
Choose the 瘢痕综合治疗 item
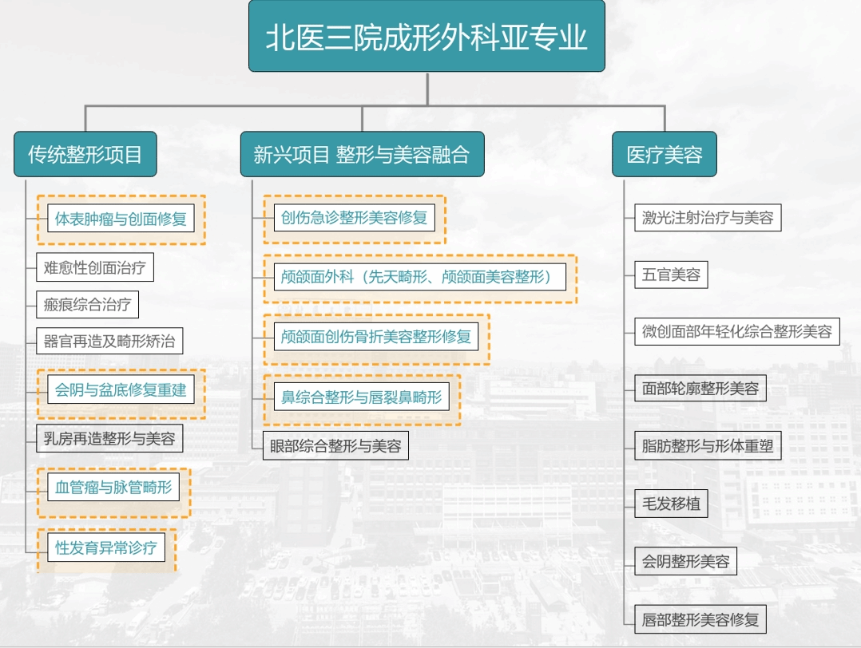click(88, 304)
